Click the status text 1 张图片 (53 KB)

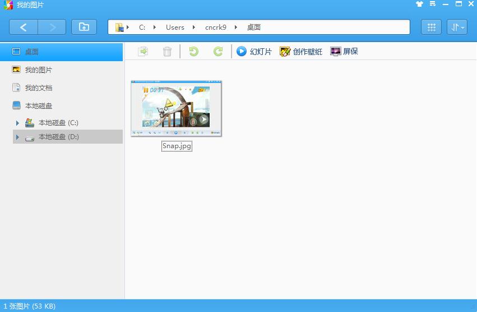pos(29,306)
